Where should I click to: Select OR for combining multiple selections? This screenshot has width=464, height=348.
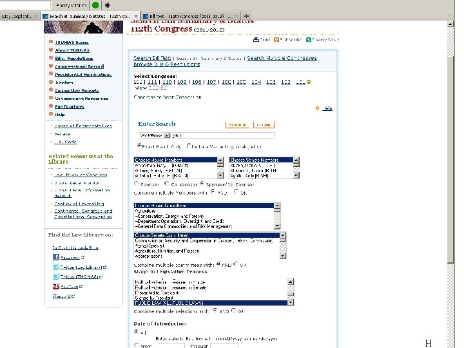click(233, 310)
